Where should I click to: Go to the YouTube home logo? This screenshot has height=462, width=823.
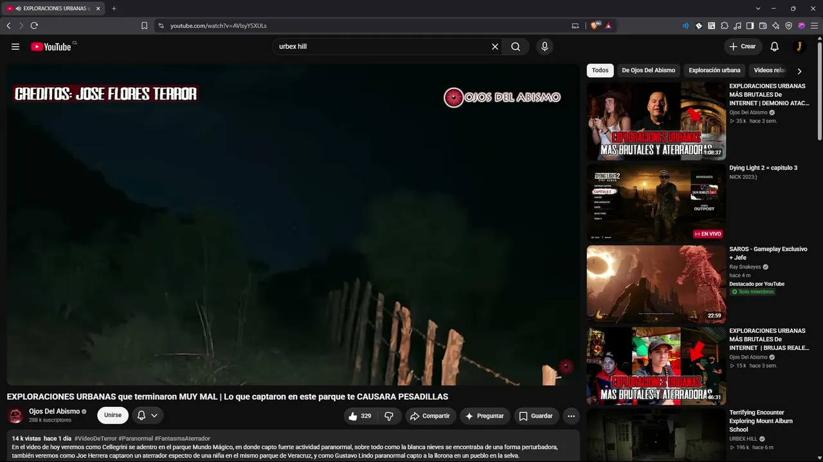pos(51,47)
